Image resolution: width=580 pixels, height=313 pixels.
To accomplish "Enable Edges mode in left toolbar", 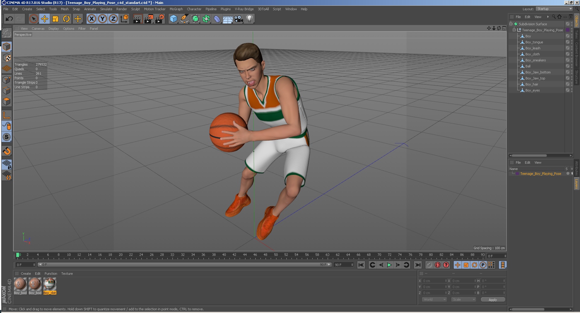I will click(x=7, y=91).
